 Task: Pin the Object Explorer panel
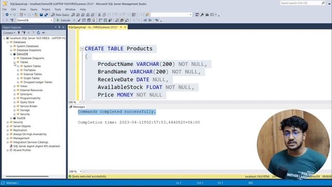coord(59,27)
